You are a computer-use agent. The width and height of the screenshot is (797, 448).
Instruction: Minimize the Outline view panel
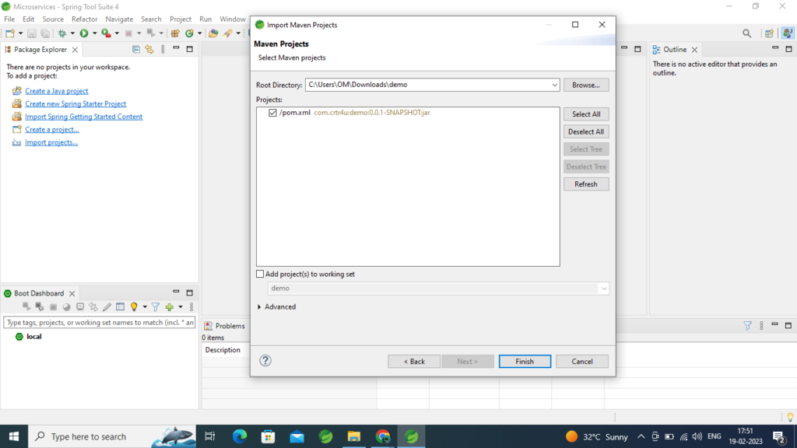pyautogui.click(x=775, y=48)
